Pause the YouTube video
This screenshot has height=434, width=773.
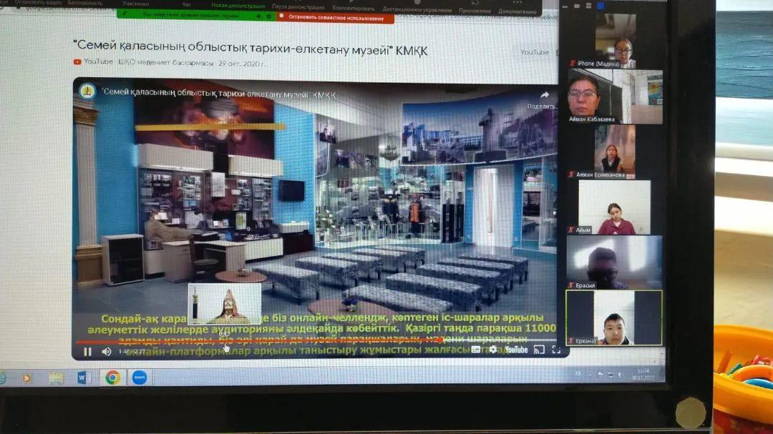87,352
